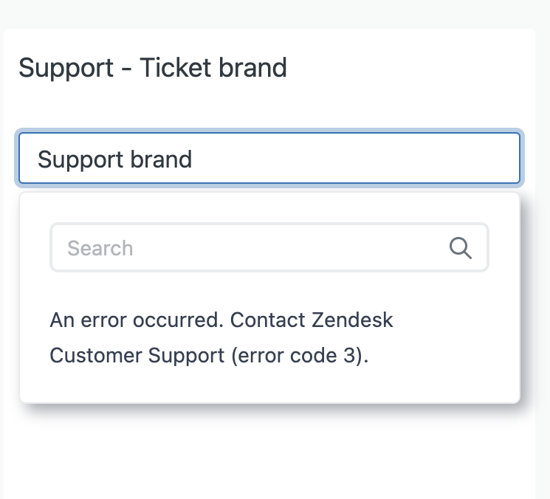Click empty right side of Support brand field
This screenshot has height=499, width=550.
413,159
